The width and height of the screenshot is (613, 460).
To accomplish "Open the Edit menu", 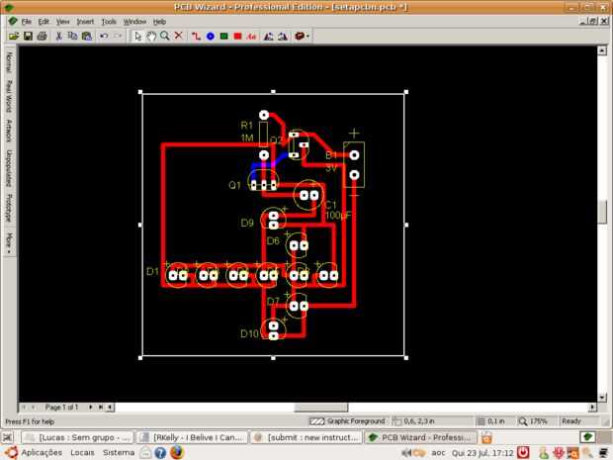I will click(44, 22).
